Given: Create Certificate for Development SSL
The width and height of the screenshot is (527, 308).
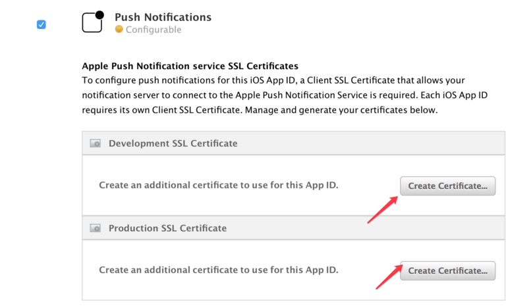Looking at the screenshot, I should coord(448,186).
